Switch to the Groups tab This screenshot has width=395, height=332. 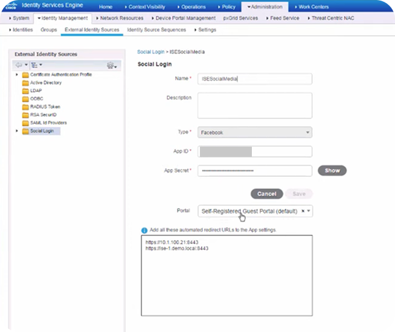coord(48,30)
